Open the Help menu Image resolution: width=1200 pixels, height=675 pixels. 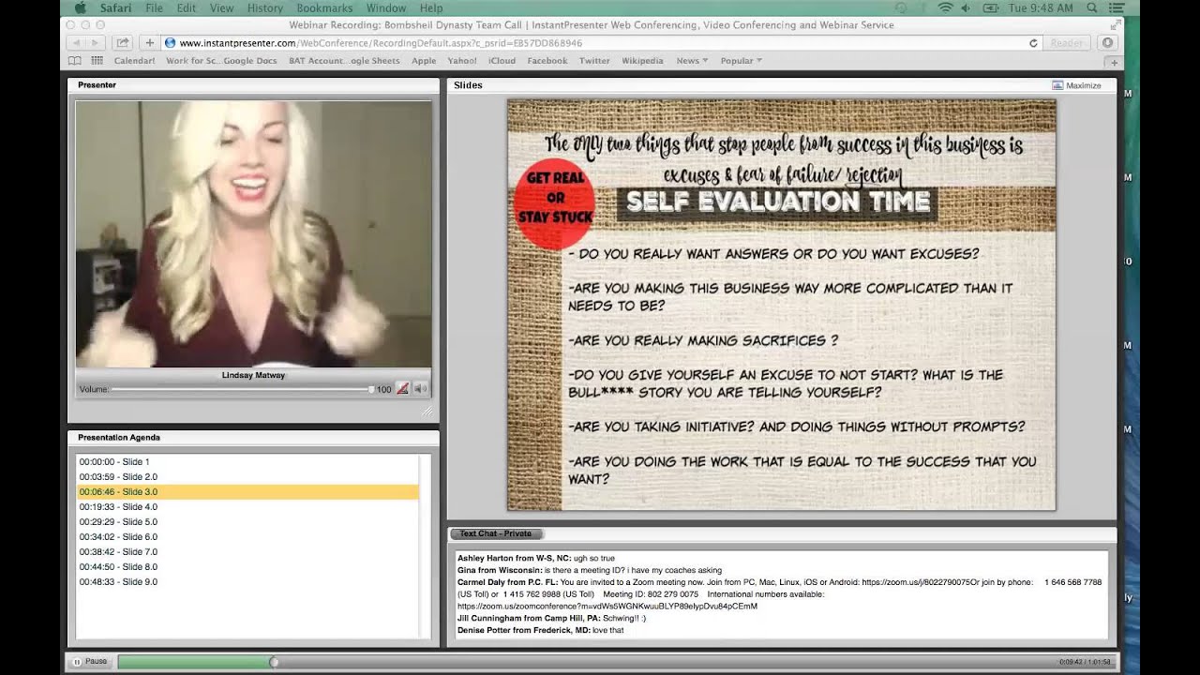tap(431, 8)
